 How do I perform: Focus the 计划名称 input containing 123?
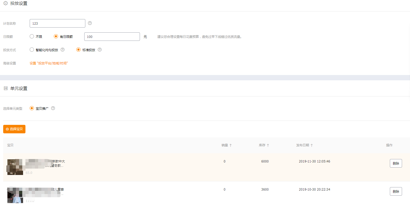pyautogui.click(x=58, y=23)
